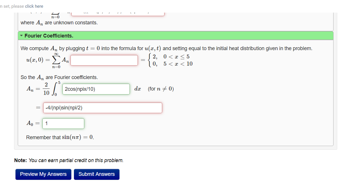Click Preview My Answers to check work
This screenshot has width=349, height=185.
coord(43,174)
